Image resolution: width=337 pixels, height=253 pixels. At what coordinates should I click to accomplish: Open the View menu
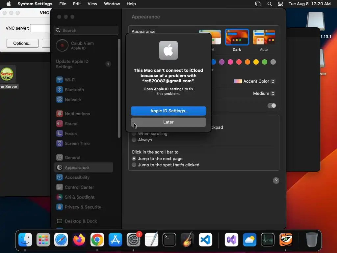[92, 4]
